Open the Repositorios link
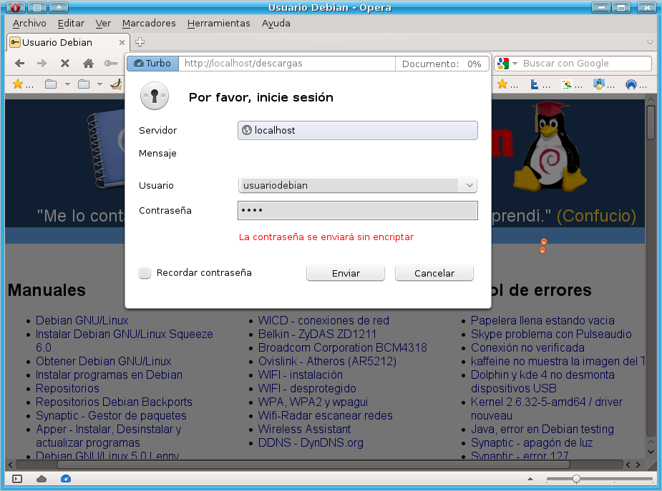The image size is (662, 491). [x=67, y=388]
